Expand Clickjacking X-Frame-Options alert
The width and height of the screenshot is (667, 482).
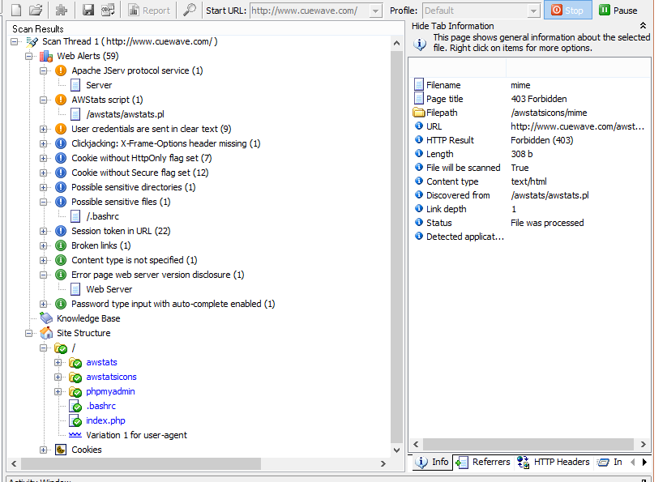click(44, 143)
